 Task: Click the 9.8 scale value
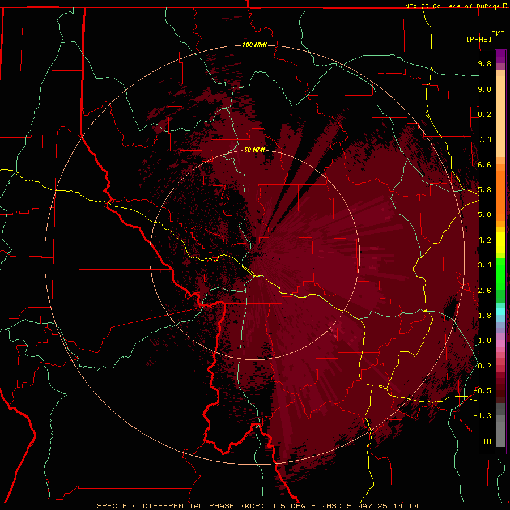pos(484,63)
